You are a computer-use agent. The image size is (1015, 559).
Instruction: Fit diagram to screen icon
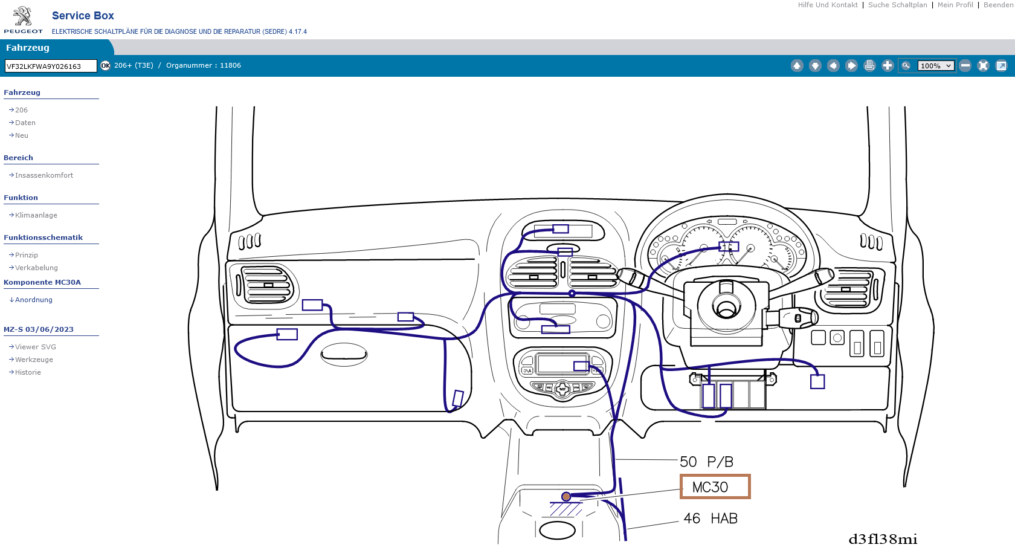983,66
